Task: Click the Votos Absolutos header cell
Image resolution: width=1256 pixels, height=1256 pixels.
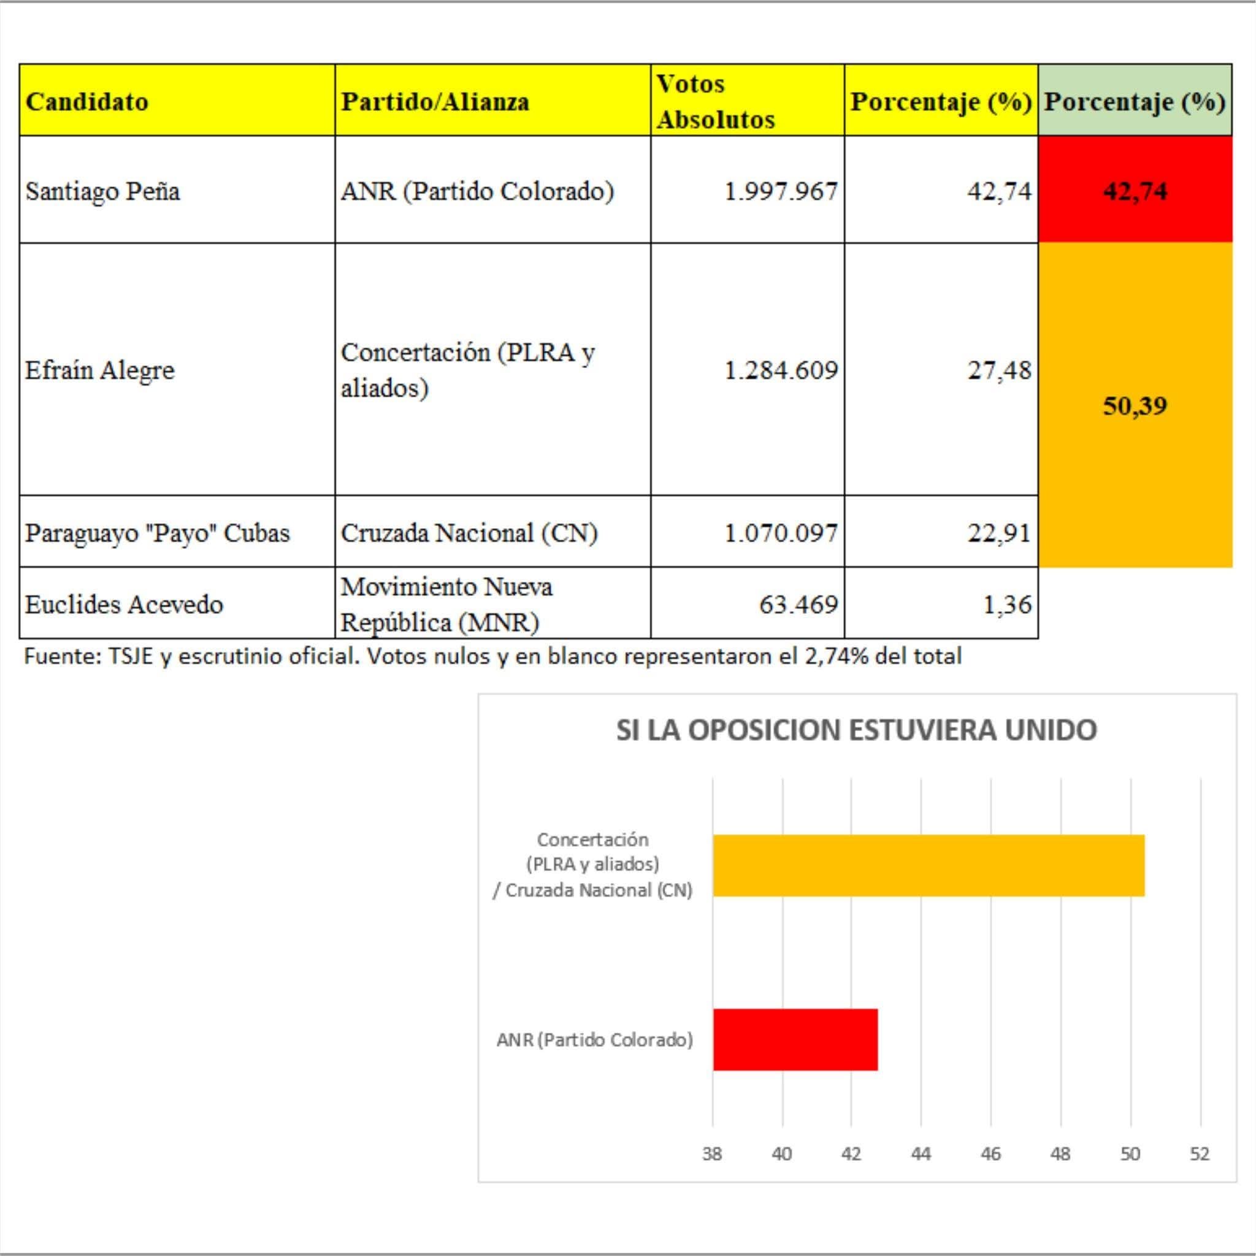Action: pyautogui.click(x=747, y=101)
